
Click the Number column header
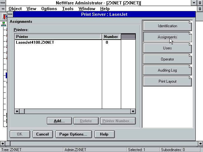pos(111,37)
